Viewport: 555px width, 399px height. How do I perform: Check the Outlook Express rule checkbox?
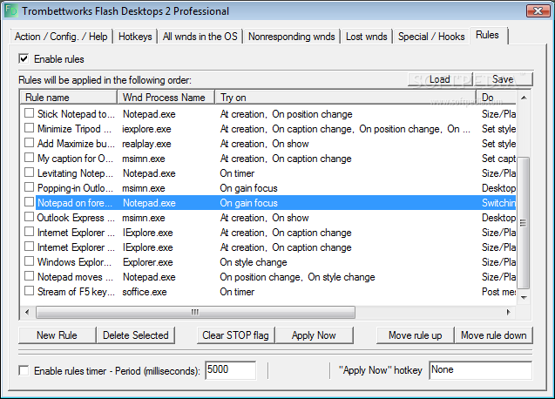29,217
